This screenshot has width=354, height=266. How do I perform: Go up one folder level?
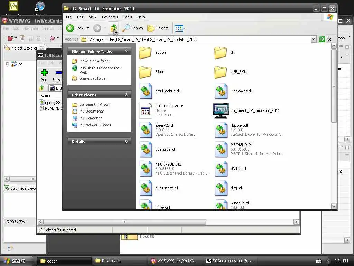[113, 28]
